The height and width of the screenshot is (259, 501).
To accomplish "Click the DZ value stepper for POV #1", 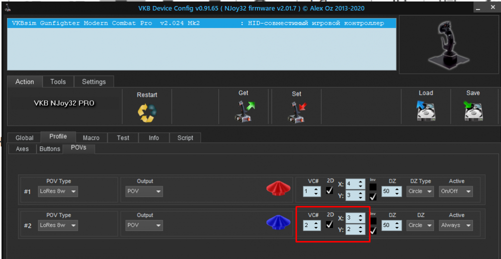I will pos(391,191).
